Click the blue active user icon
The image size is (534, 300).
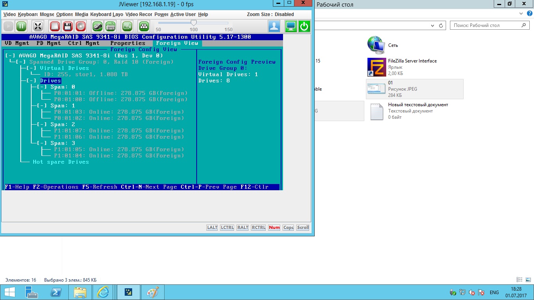coord(274,27)
